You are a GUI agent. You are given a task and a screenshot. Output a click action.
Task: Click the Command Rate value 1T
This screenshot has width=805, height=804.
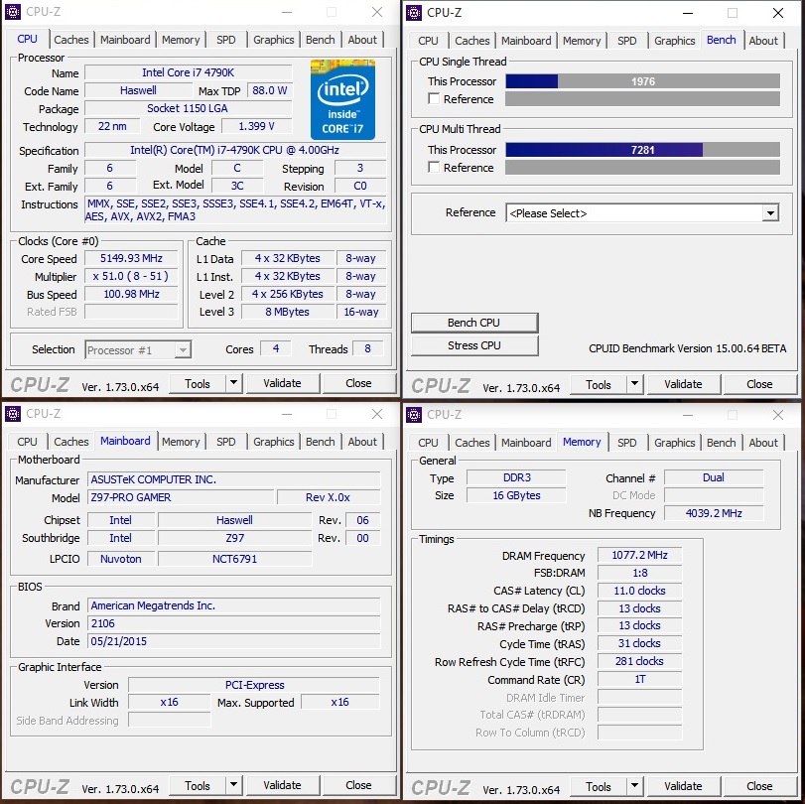click(x=639, y=679)
